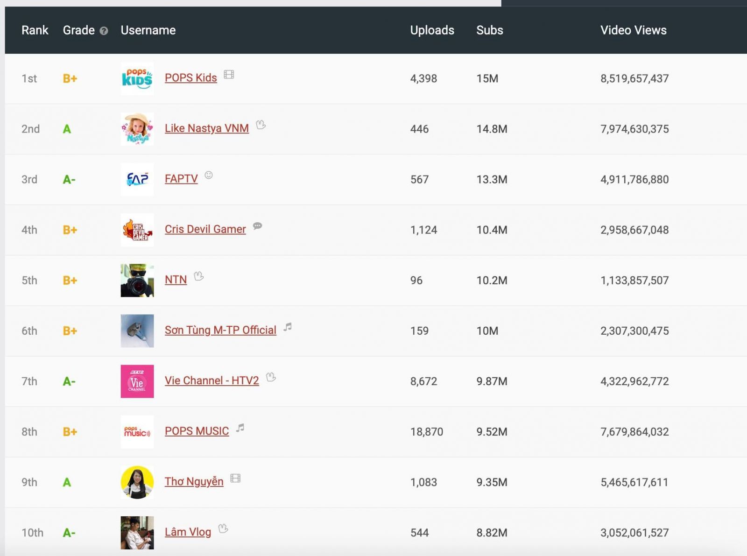Click the Thơ Nguyễn yellow avatar
Screen dimensions: 747x556
[137, 482]
